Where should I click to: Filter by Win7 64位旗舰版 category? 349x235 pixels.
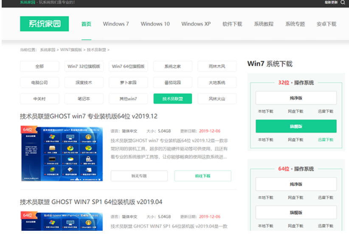coord(128,66)
